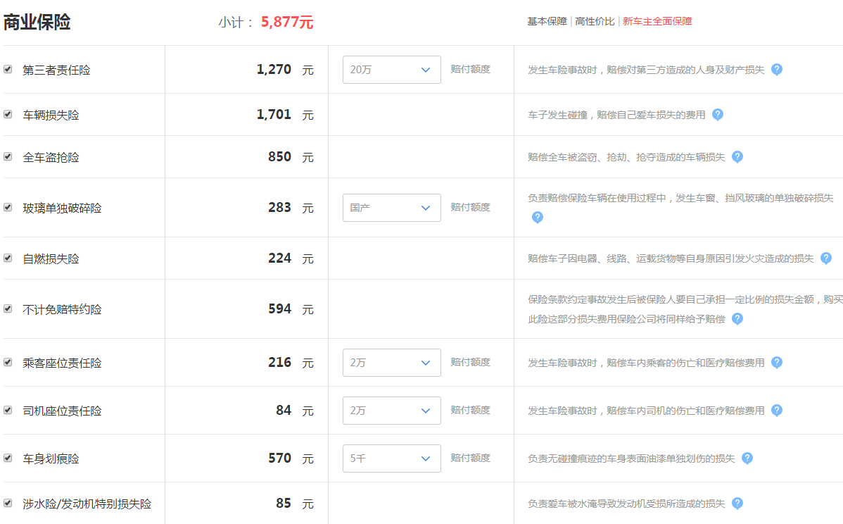Click the 不计免赔特约险 row label
Viewport: 843px width, 524px height.
coord(63,309)
